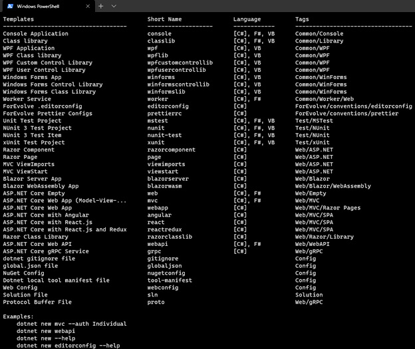Click the nunit-test short name
The image size is (415, 349).
[165, 135]
